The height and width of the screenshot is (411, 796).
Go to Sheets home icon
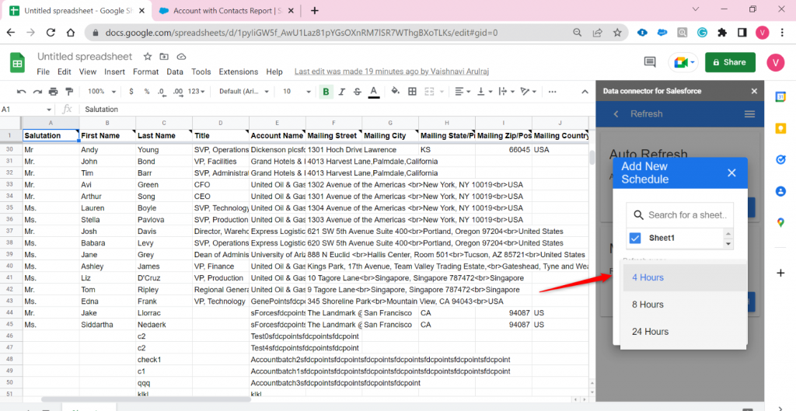[x=18, y=63]
